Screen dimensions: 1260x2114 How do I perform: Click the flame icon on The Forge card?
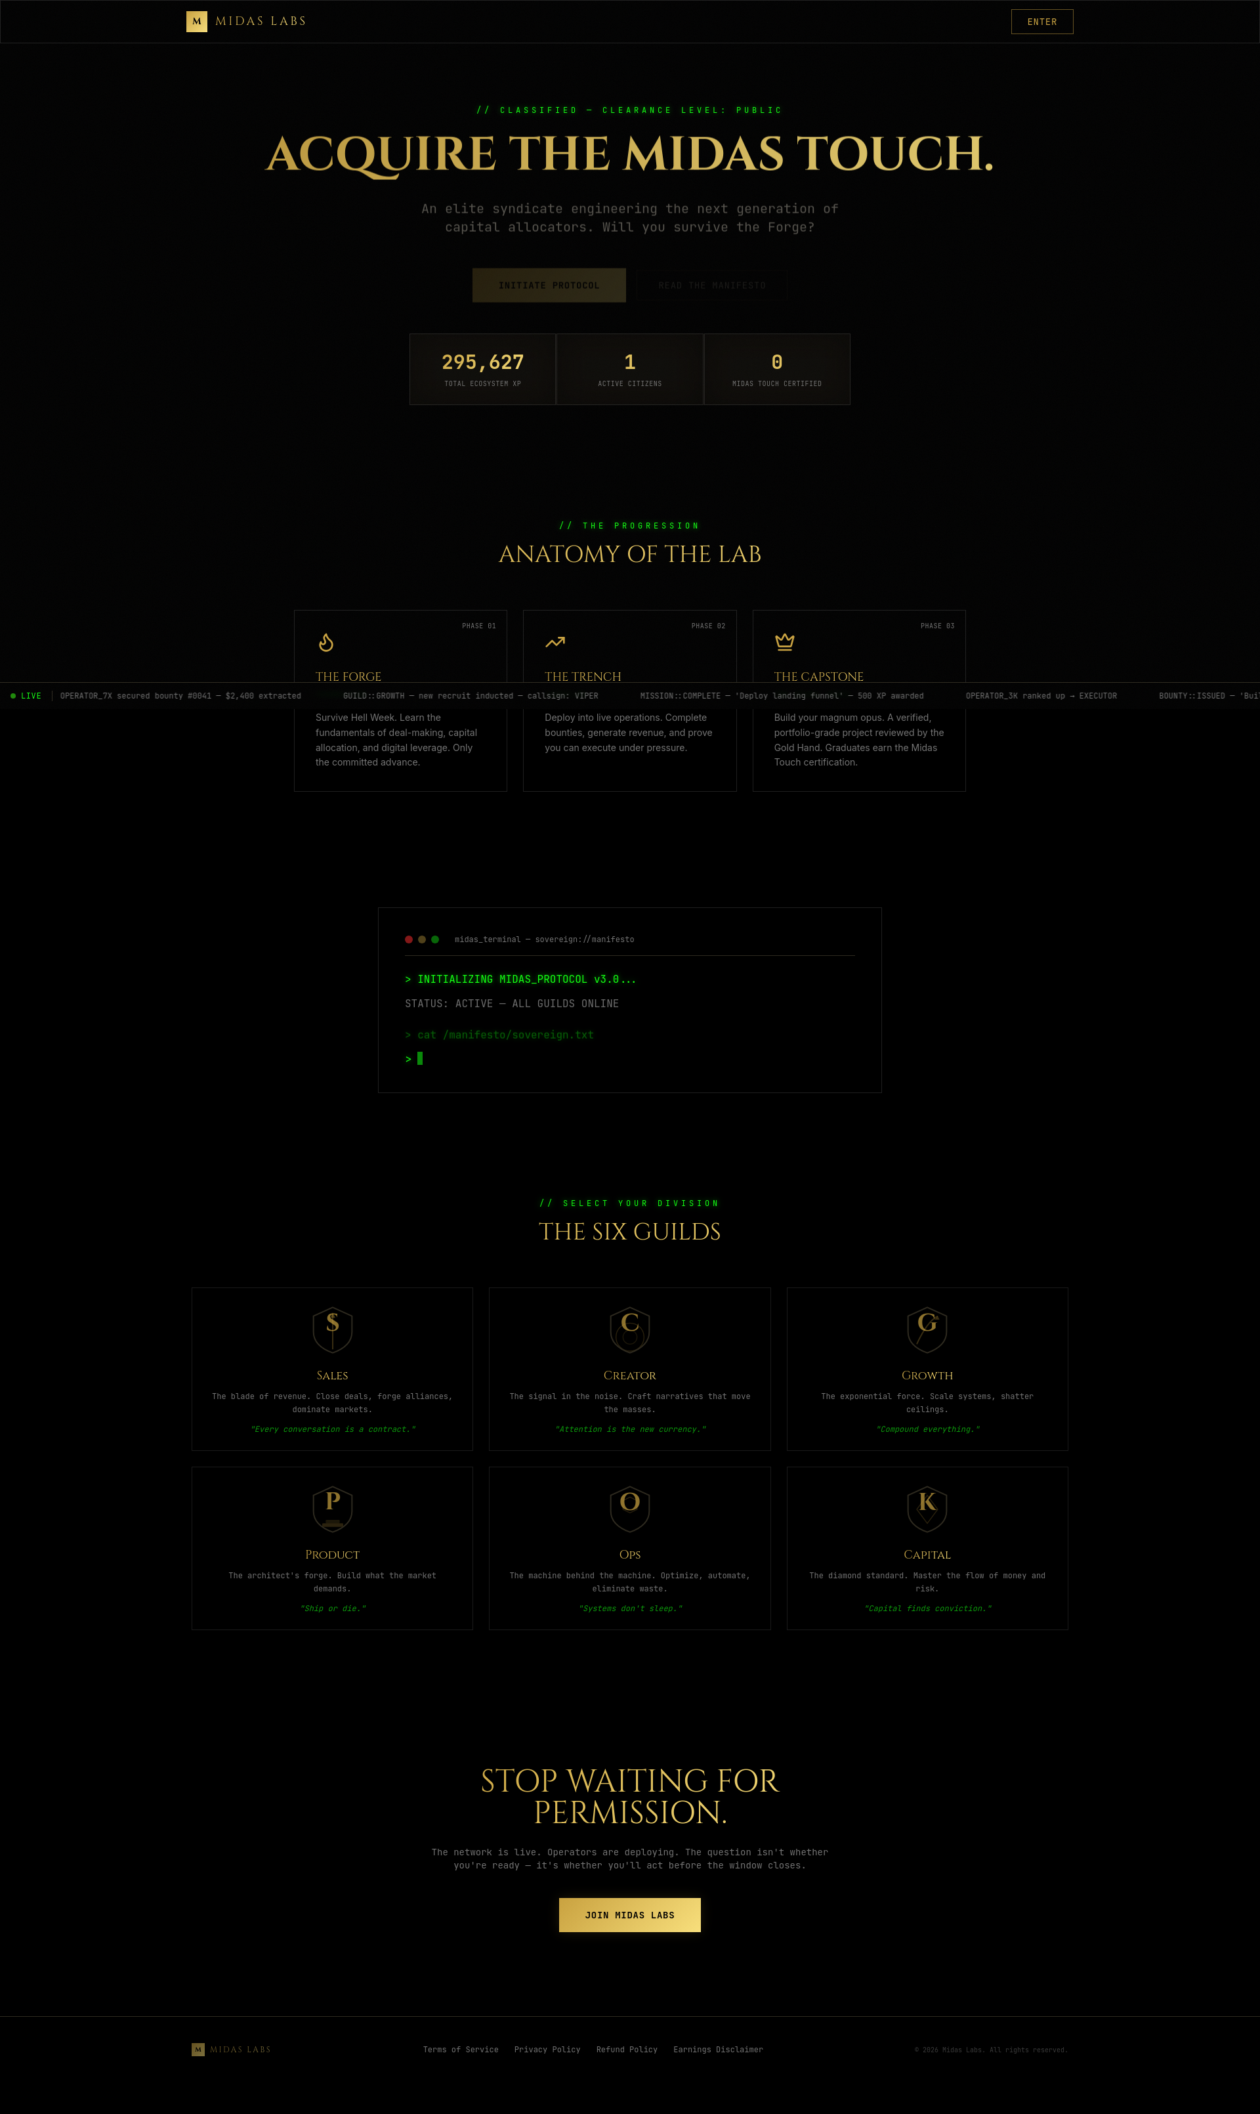coord(326,642)
